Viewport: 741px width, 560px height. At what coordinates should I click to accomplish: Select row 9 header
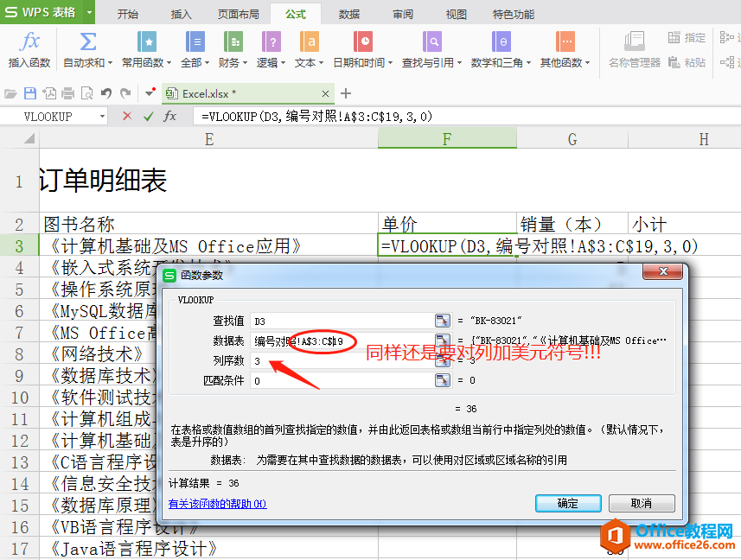[x=19, y=376]
